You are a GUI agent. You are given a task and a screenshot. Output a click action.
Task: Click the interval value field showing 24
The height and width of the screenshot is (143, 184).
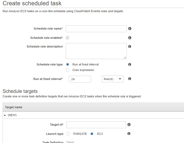pyautogui.click(x=80, y=79)
